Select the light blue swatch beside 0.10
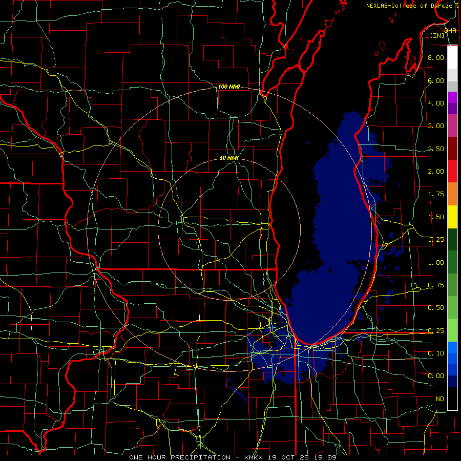This screenshot has width=461, height=461. coord(452,347)
